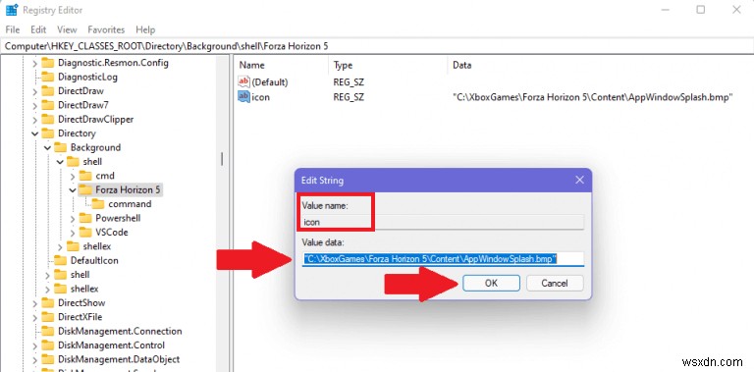This screenshot has height=372, width=754.
Task: Collapse the Directory key
Action: click(34, 133)
